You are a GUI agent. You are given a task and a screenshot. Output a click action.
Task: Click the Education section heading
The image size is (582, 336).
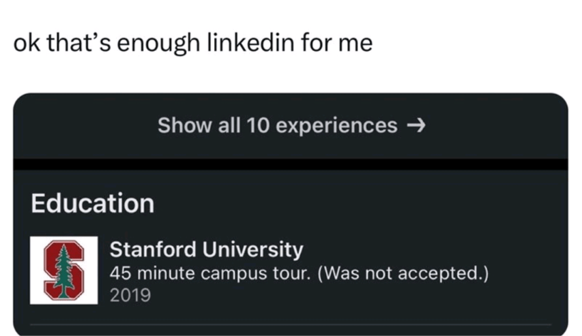(93, 203)
